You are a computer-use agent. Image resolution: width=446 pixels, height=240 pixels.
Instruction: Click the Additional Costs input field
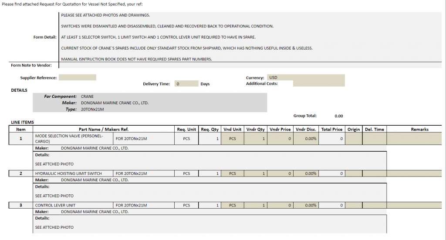coord(318,83)
